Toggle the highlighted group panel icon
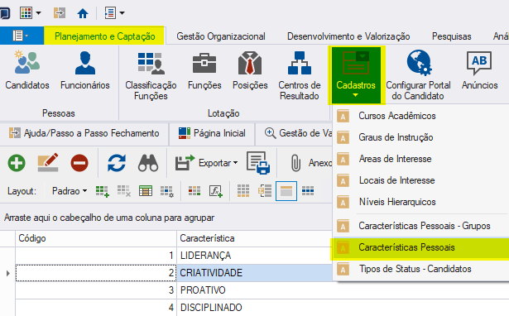This screenshot has width=509, height=316. 286,191
